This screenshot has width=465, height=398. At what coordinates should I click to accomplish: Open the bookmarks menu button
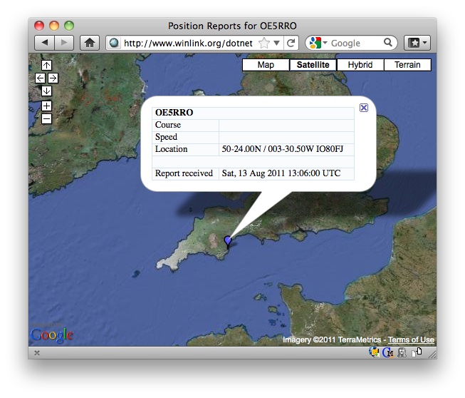pos(417,43)
